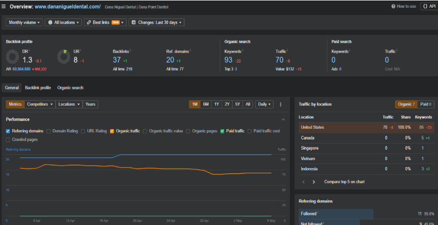Uncheck Organic traffic checkbox
This screenshot has height=225, width=438.
[112, 131]
